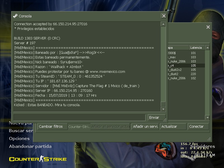
Task: Click the console scrollbar down arrow
Action: click(x=163, y=109)
